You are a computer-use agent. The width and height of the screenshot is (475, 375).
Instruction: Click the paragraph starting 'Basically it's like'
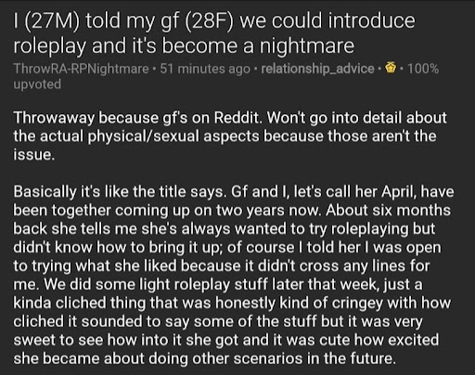tap(234, 275)
